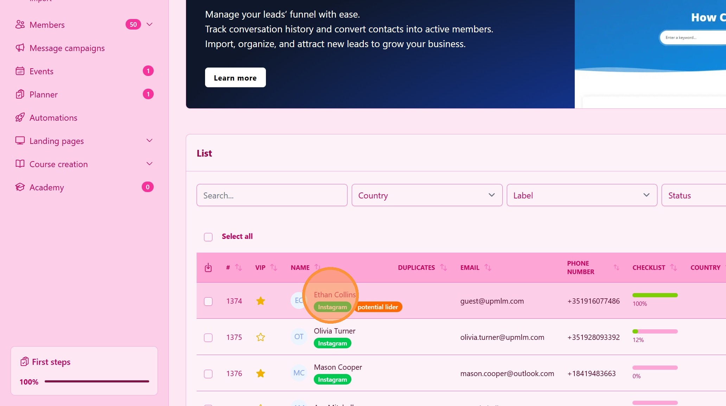Check the Select all checkbox

tap(208, 237)
